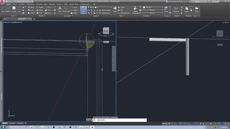Open the Output ribbon tab
This screenshot has width=230, height=129.
pyautogui.click(x=59, y=4)
